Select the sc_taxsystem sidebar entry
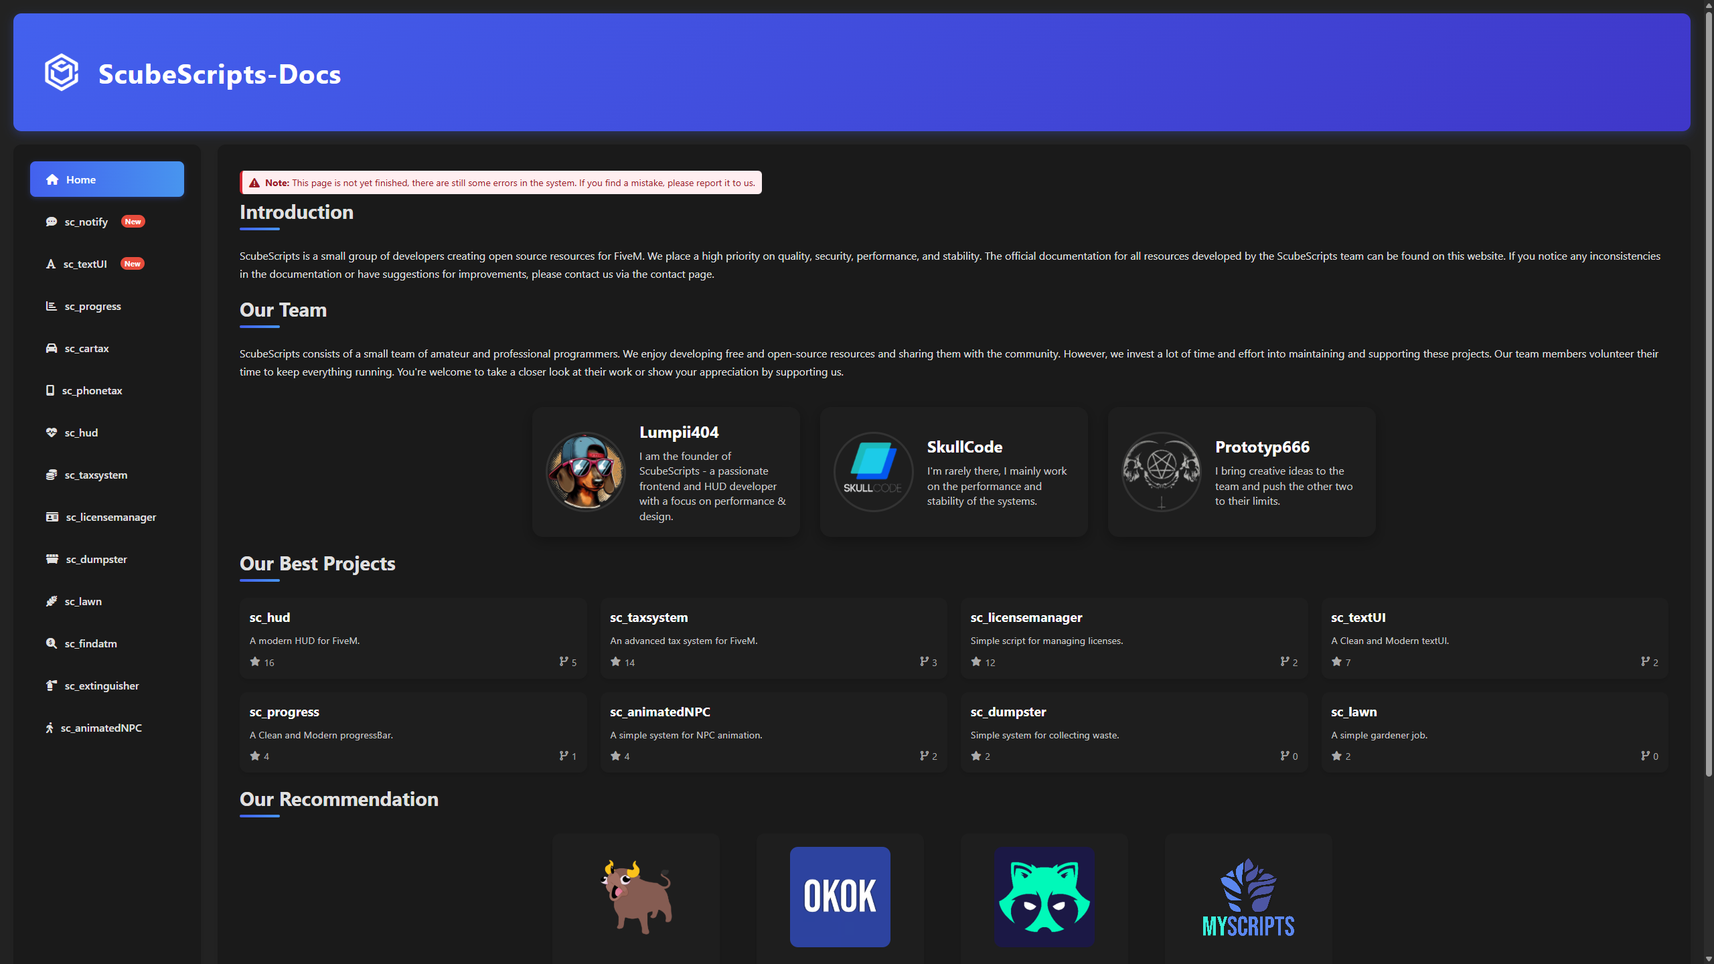The width and height of the screenshot is (1714, 964). (x=107, y=475)
